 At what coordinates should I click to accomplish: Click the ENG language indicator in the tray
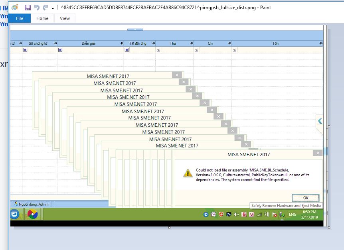pyautogui.click(x=293, y=214)
